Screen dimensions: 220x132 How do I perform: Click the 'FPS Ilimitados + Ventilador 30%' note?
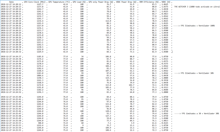point(197,73)
